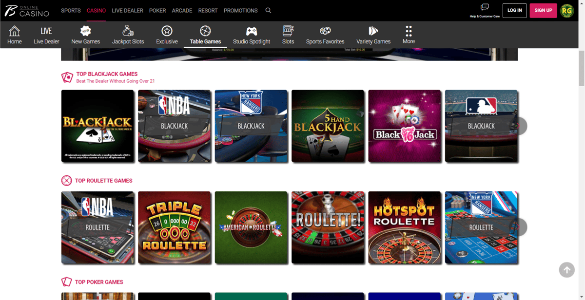Image resolution: width=585 pixels, height=300 pixels.
Task: Click the back-to-top arrow button
Action: 566,269
